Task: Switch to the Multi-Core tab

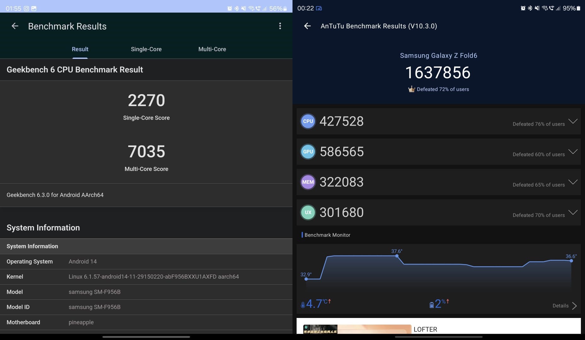Action: point(212,49)
